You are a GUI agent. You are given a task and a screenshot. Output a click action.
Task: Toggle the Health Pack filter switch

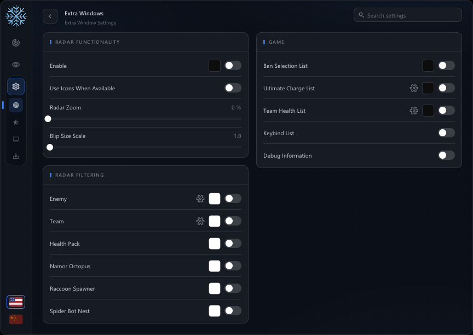click(233, 244)
